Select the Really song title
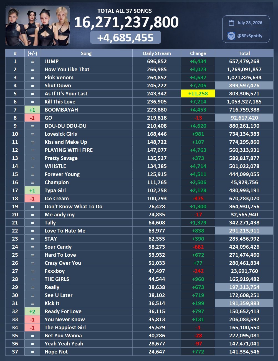Image resolution: width=278 pixels, height=361 pixels. (x=52, y=287)
